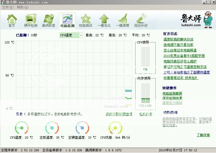
Task: Open the 帮助(H) menu
Action: pos(22,7)
